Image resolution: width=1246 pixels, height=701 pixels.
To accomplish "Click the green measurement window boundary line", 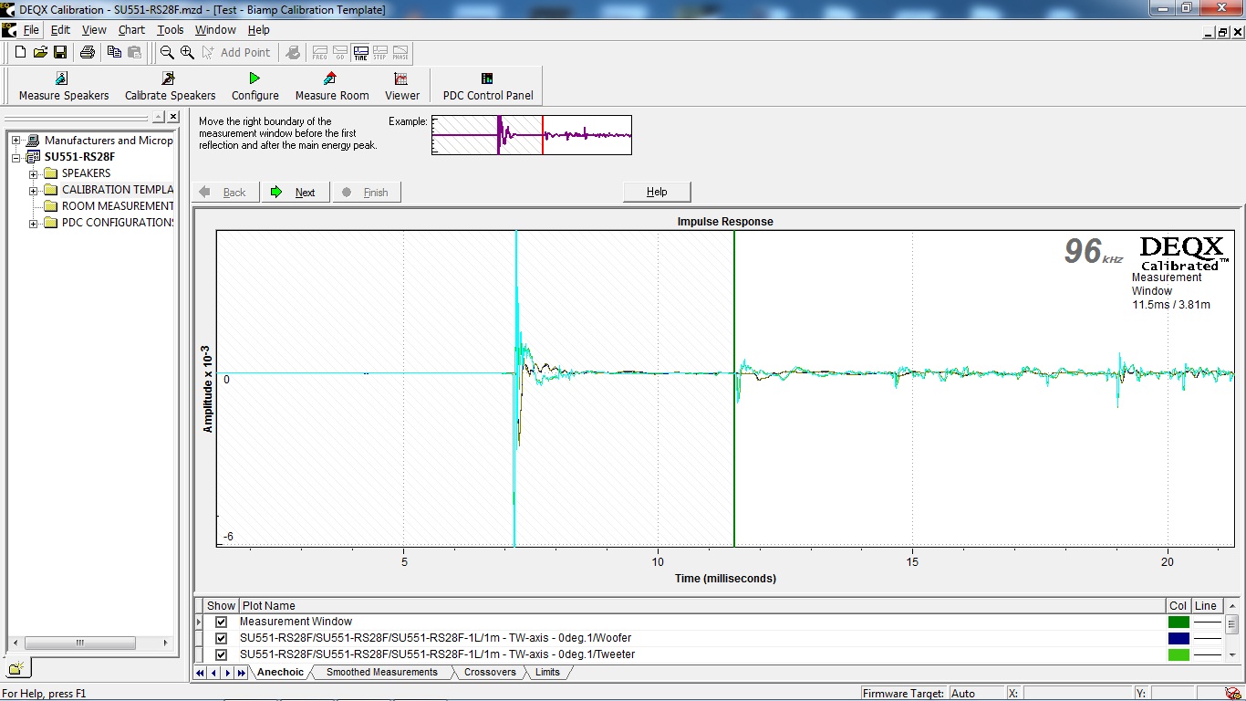I will (734, 388).
